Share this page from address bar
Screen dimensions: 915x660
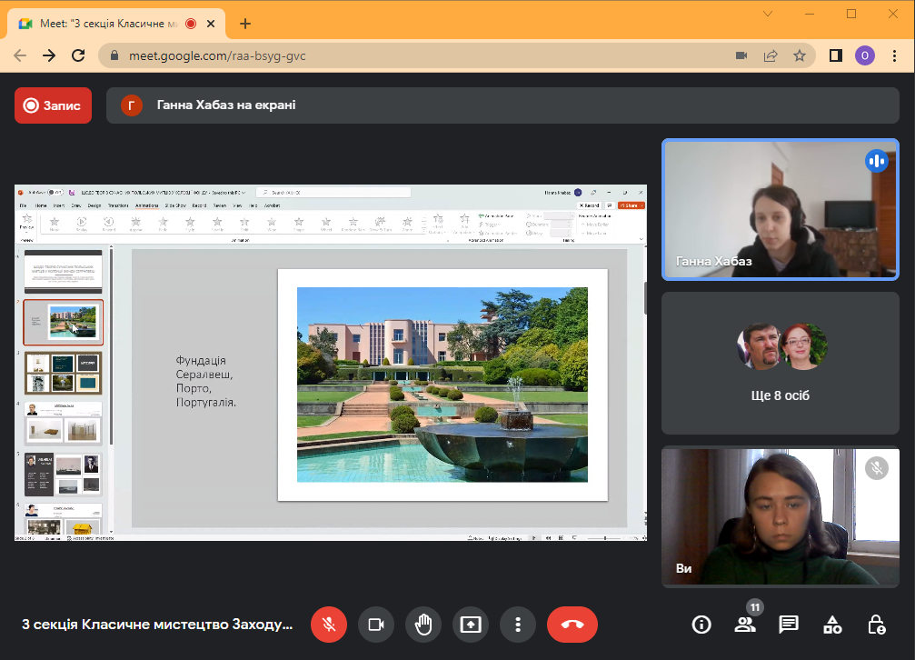(x=771, y=55)
